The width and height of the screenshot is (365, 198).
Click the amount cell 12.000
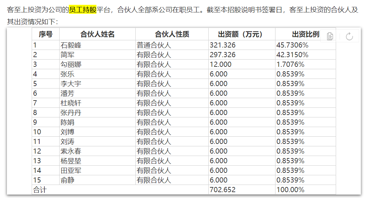point(220,64)
